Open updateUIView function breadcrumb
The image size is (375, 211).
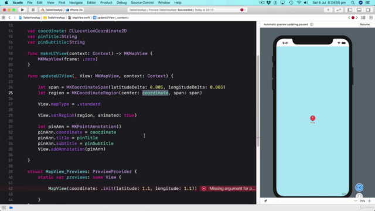(x=111, y=18)
